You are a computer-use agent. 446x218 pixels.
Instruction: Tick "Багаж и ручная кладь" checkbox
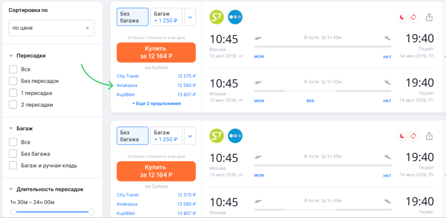[x=13, y=165]
